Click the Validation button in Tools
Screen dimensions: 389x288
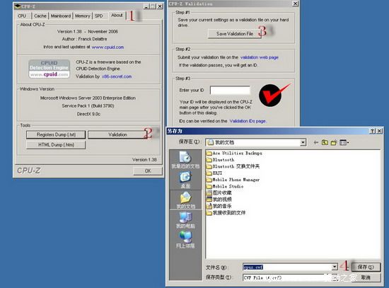pyautogui.click(x=117, y=134)
